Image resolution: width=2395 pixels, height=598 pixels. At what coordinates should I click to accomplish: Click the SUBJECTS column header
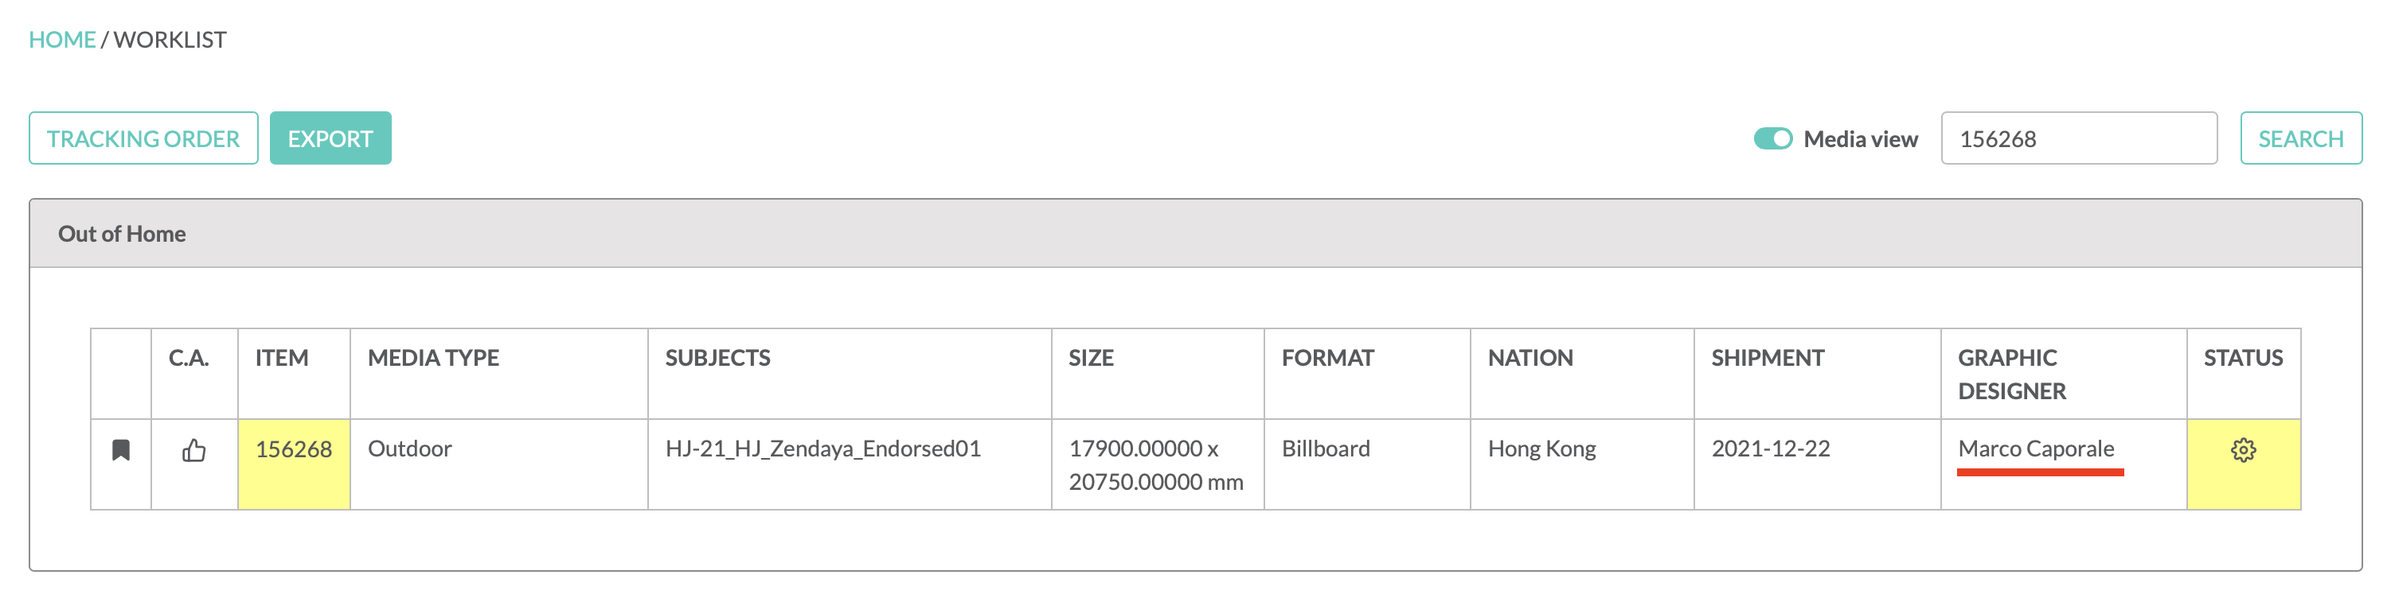coord(717,359)
